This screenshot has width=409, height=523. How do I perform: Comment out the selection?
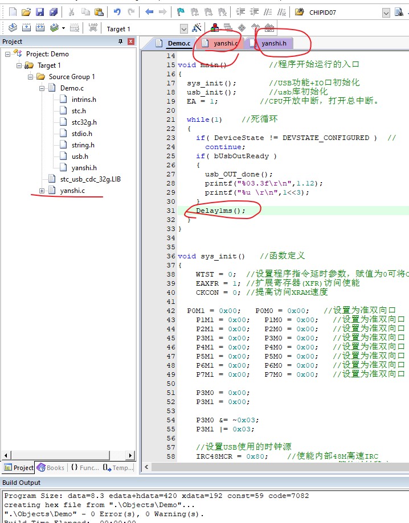[268, 13]
